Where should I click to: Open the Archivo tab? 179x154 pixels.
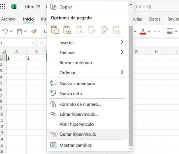click(8, 19)
